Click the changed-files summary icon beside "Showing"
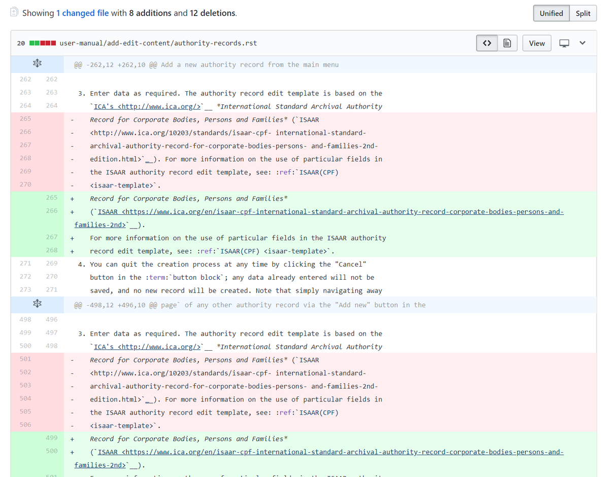 click(x=14, y=11)
